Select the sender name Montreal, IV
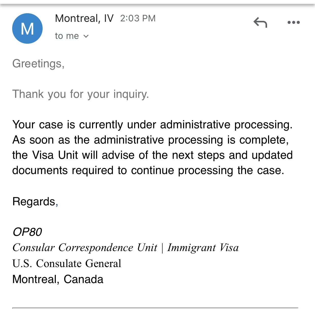The width and height of the screenshot is (315, 311). tap(84, 18)
